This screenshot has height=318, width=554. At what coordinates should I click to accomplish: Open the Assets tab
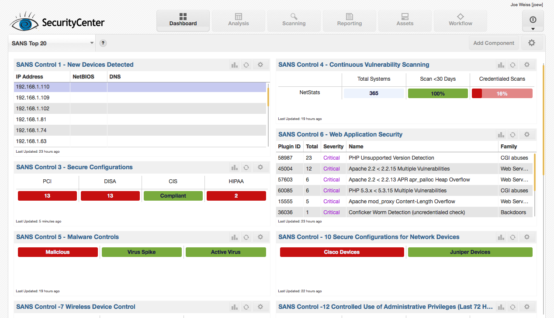click(405, 21)
